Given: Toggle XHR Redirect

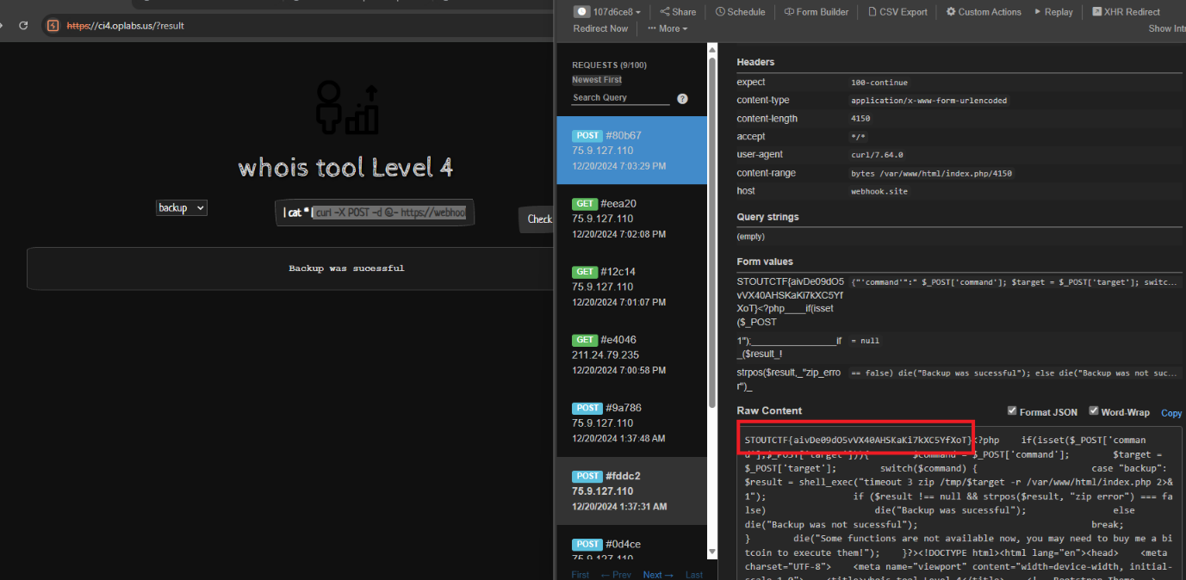Looking at the screenshot, I should (1126, 12).
